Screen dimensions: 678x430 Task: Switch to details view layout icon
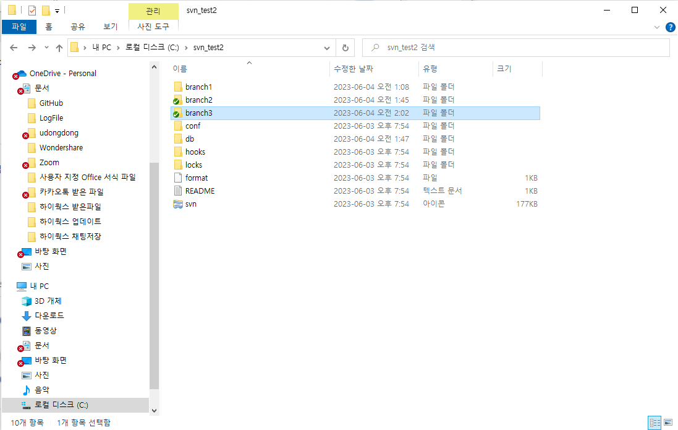click(655, 423)
